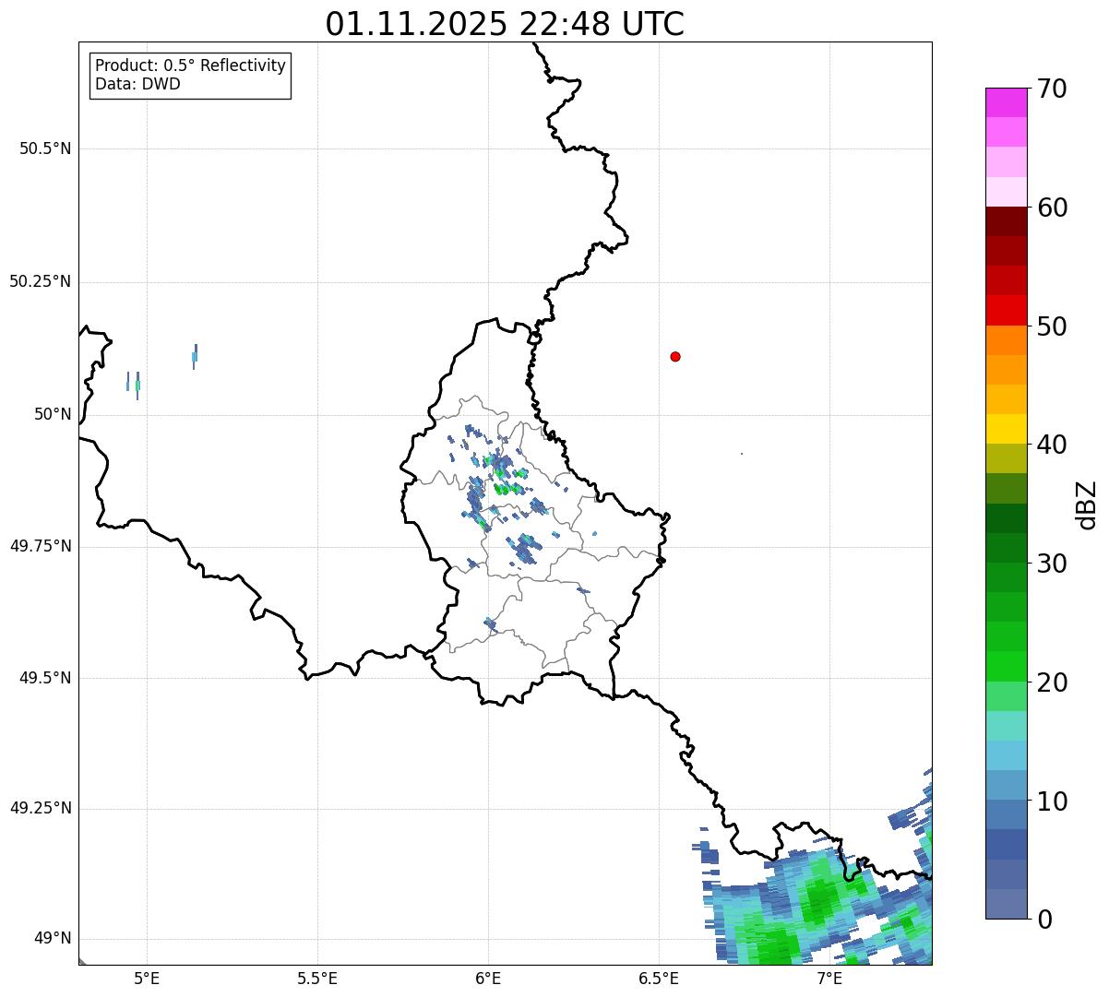Click the 50.25°N latitude label
The height and width of the screenshot is (997, 1109).
coord(41,281)
